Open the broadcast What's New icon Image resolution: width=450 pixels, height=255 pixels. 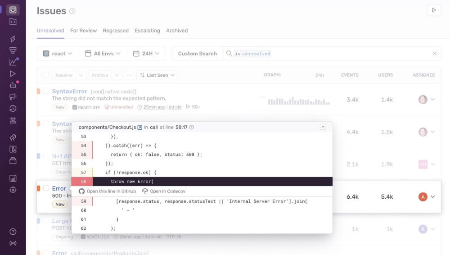point(13,243)
